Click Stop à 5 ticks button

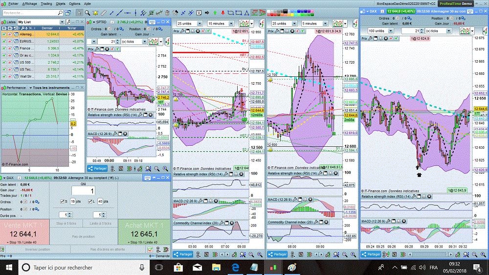coord(66,224)
